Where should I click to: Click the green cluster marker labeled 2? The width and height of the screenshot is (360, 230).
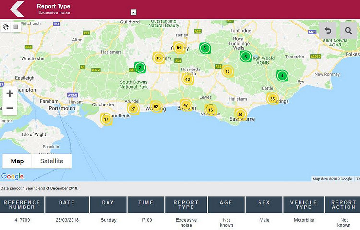[x=140, y=68]
